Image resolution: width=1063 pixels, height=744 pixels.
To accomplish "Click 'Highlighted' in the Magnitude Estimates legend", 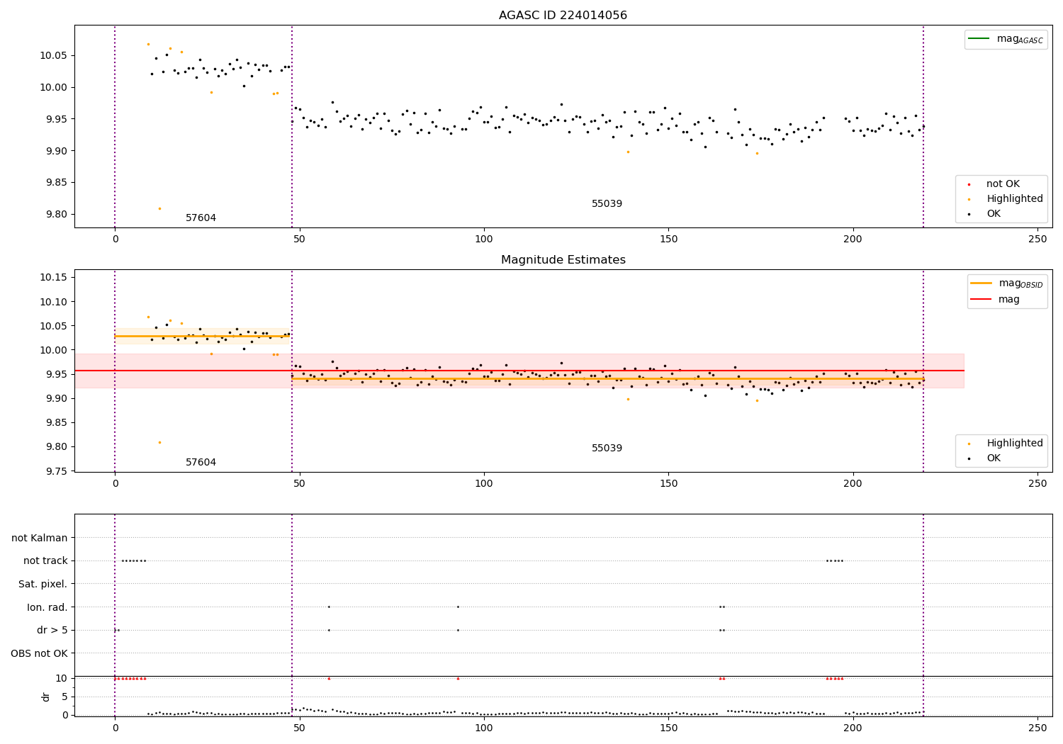I will click(x=1014, y=444).
